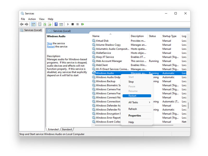Click the vertical scrollbar thumb in list
Viewport: 208px width, 156px height.
point(188,105)
